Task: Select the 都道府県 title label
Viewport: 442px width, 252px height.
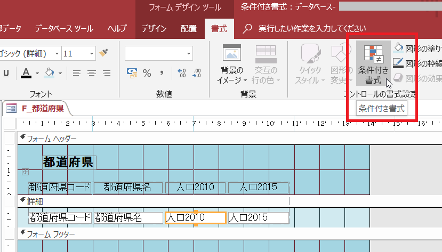Action: pyautogui.click(x=69, y=162)
